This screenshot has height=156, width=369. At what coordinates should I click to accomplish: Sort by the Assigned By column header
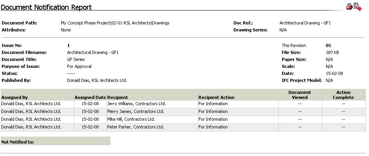click(14, 97)
